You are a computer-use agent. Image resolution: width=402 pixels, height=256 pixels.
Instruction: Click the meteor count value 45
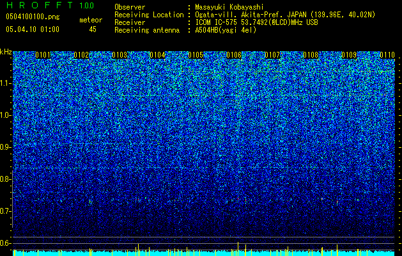click(93, 29)
